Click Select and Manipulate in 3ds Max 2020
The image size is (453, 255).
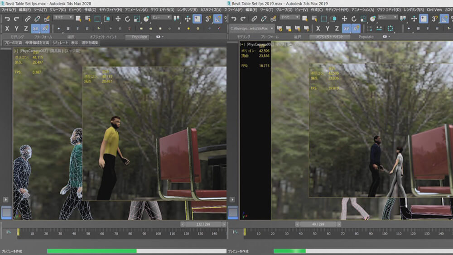(188, 19)
